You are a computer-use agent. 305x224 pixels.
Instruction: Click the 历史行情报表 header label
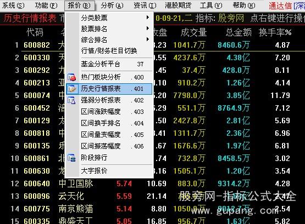coord(30,19)
